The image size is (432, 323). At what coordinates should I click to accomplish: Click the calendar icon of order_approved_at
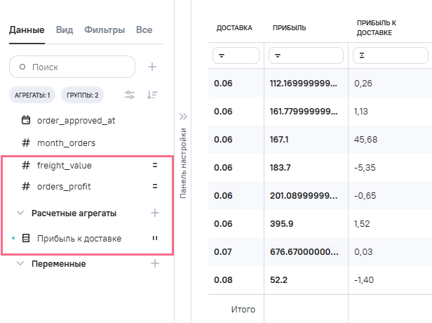coord(26,120)
